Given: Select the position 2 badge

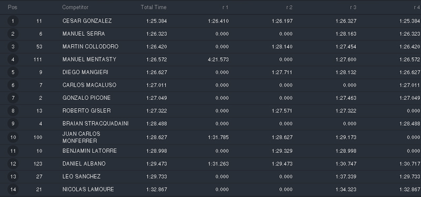Looking at the screenshot, I should tap(13, 34).
